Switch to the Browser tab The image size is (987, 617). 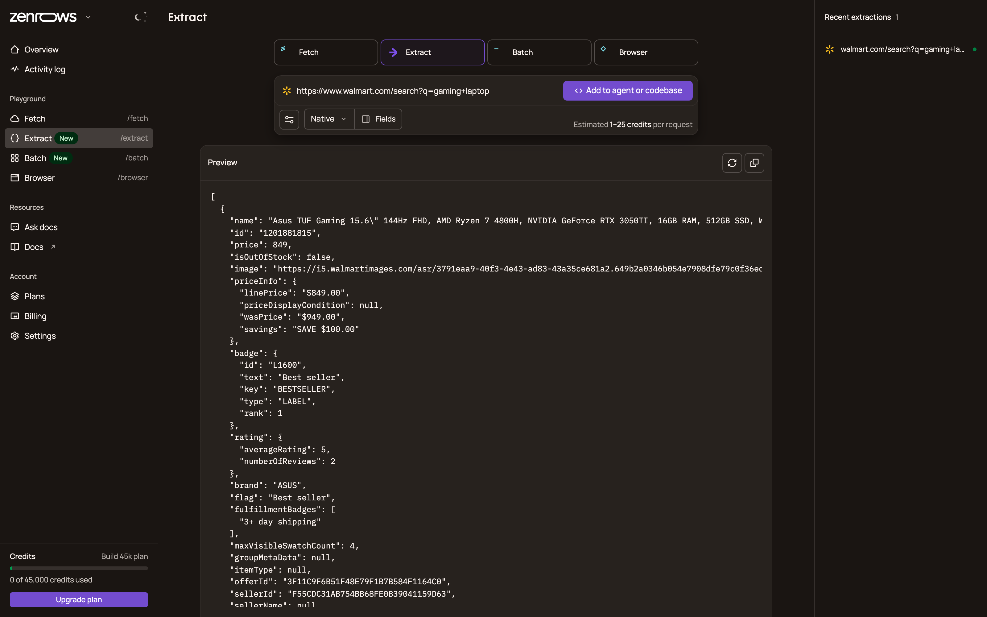[x=646, y=52]
